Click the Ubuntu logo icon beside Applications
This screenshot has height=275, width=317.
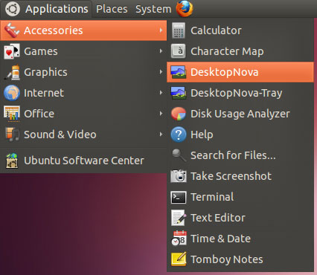13,9
